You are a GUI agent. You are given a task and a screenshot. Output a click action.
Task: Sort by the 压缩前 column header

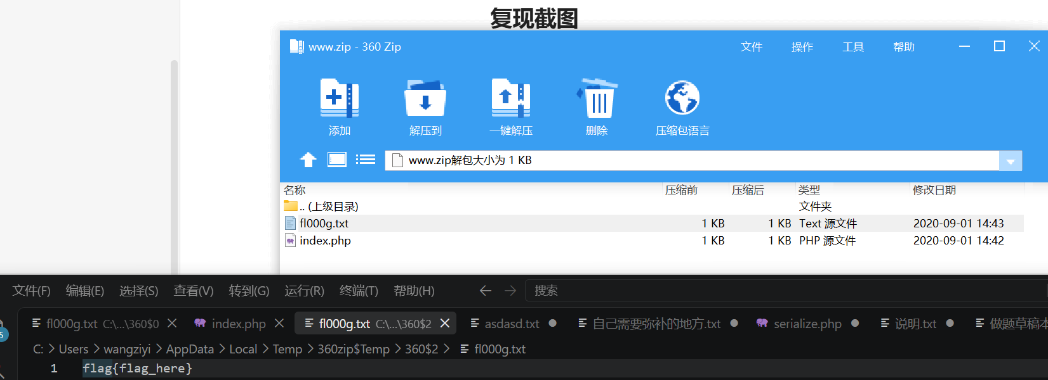[x=681, y=190]
